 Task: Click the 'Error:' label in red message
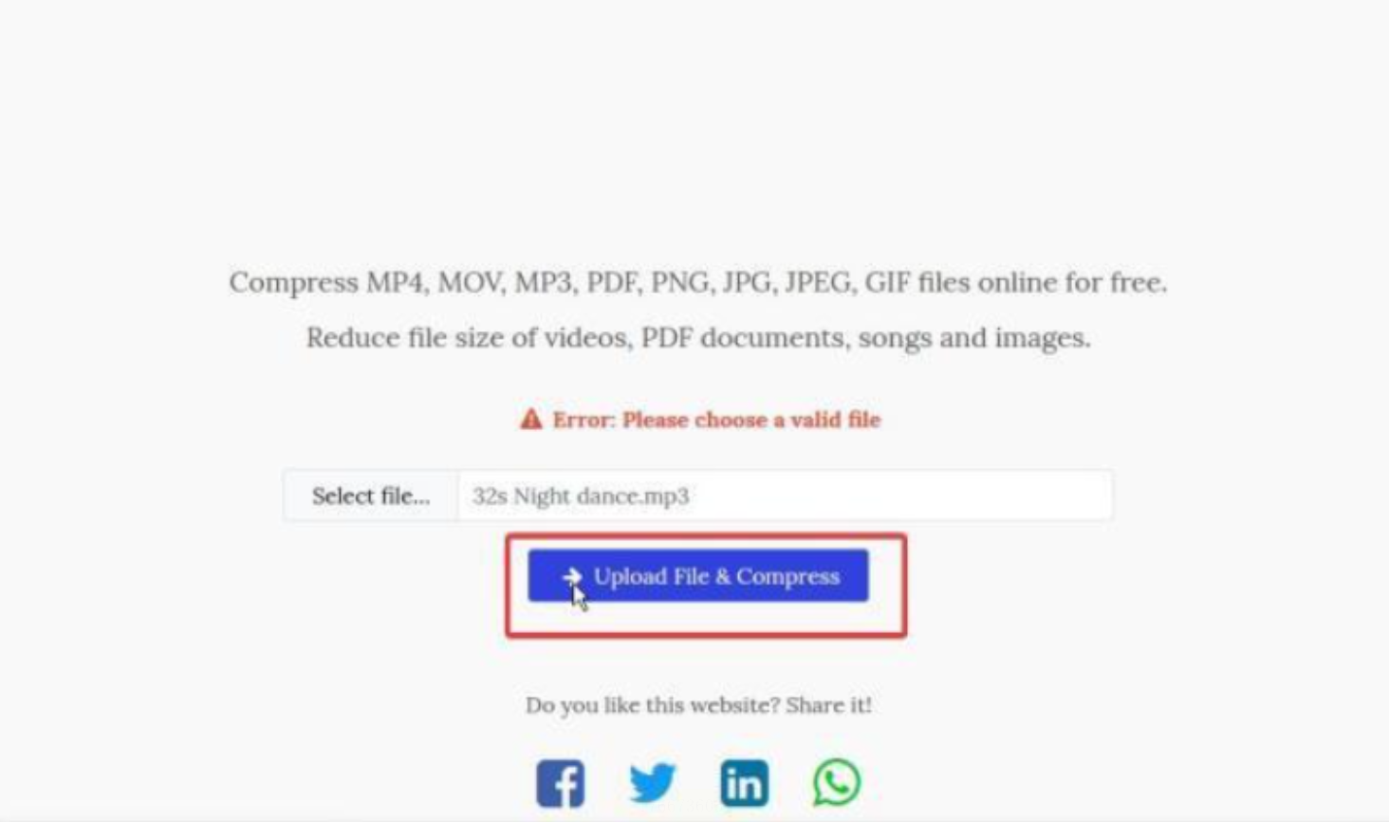tap(583, 420)
